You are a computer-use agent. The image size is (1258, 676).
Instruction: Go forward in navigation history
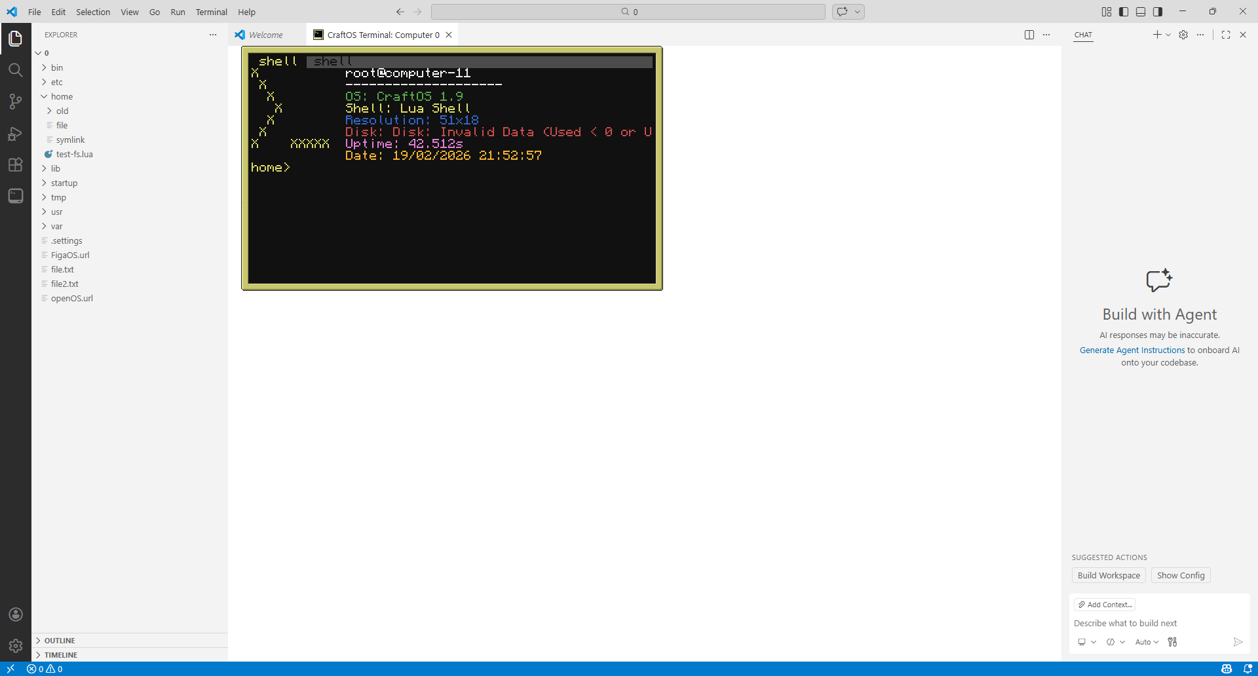pos(417,12)
